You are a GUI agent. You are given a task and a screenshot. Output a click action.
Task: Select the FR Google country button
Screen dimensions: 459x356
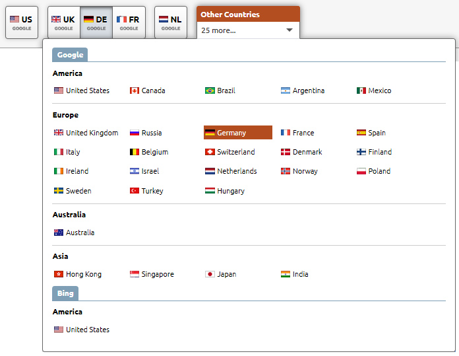[129, 22]
